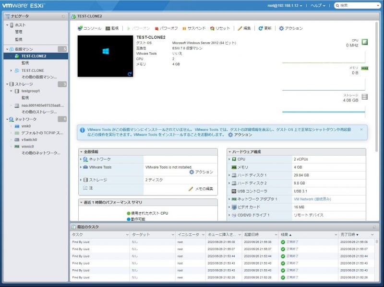Click the ストレージ usage disk icon
Screen dimensions: 384x287
365,97
